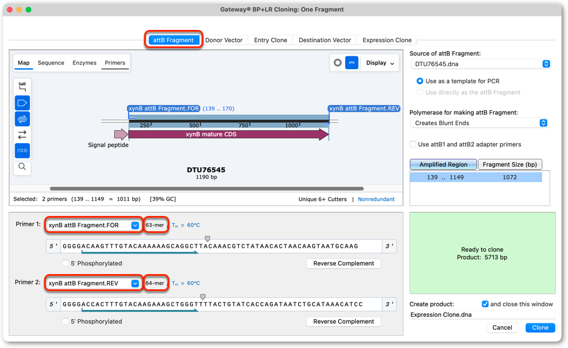The image size is (568, 348).
Task: Open the Map view tab
Action: point(24,63)
